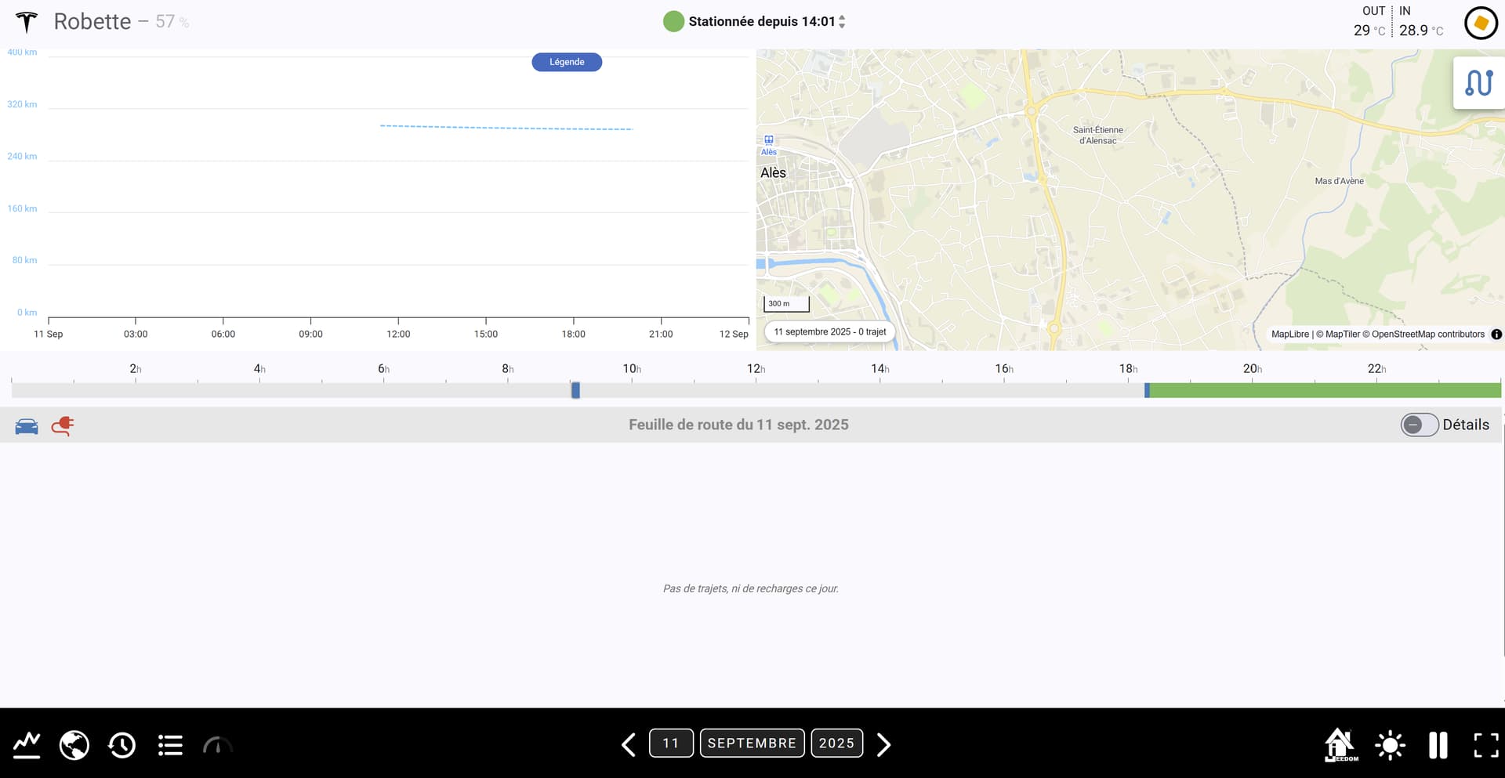The image size is (1505, 778).
Task: Toggle the blue car trips filter
Action: (x=27, y=425)
